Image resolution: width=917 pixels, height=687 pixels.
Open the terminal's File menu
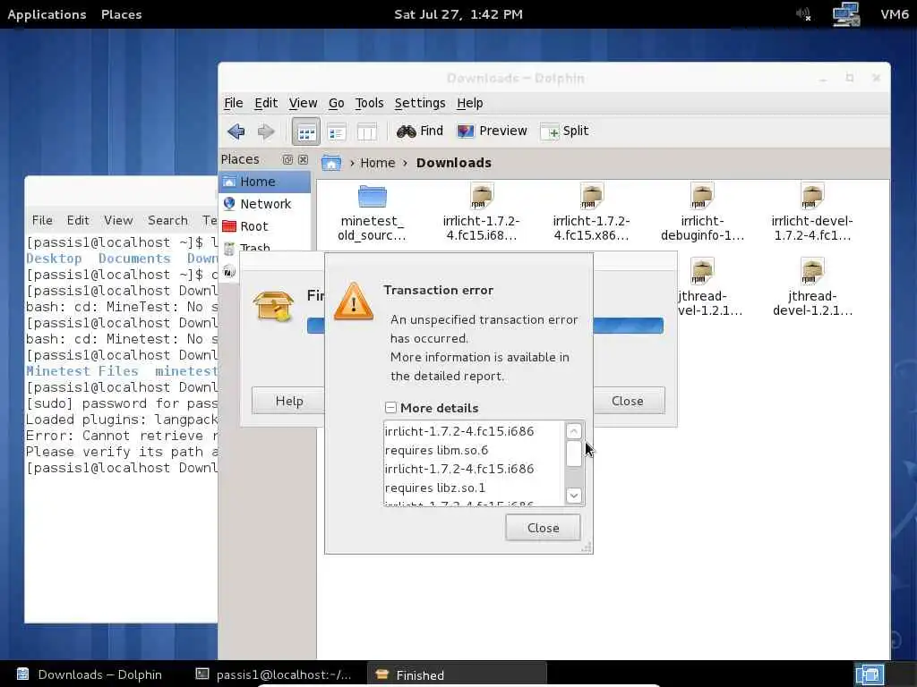coord(42,220)
